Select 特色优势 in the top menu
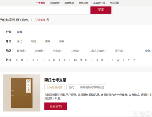The image size is (152, 117). tap(83, 3)
